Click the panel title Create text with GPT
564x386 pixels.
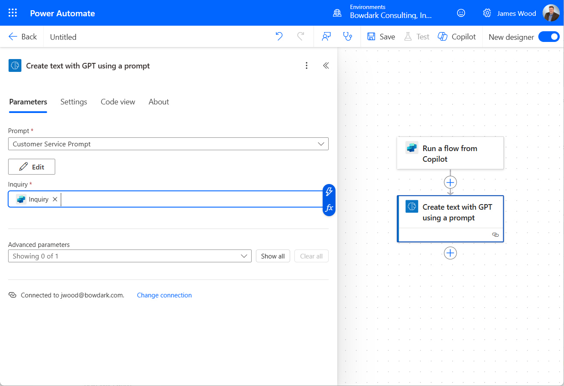[x=88, y=66]
